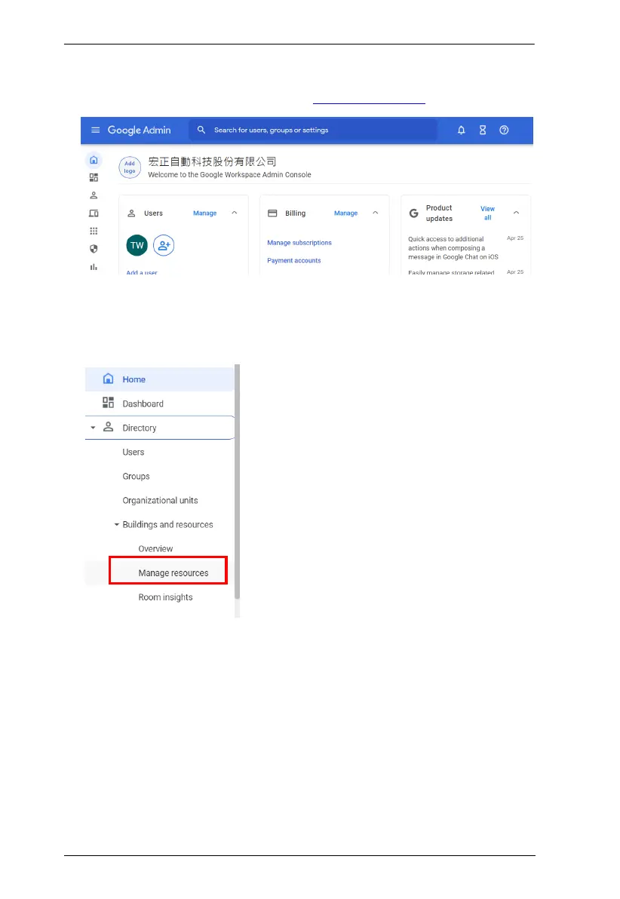The height and width of the screenshot is (899, 620).
Task: Click the TW user avatar
Action: 137,245
